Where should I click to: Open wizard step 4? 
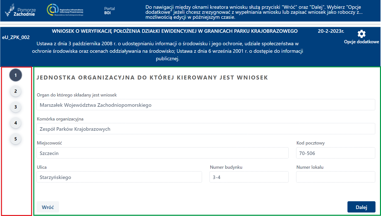[16, 123]
